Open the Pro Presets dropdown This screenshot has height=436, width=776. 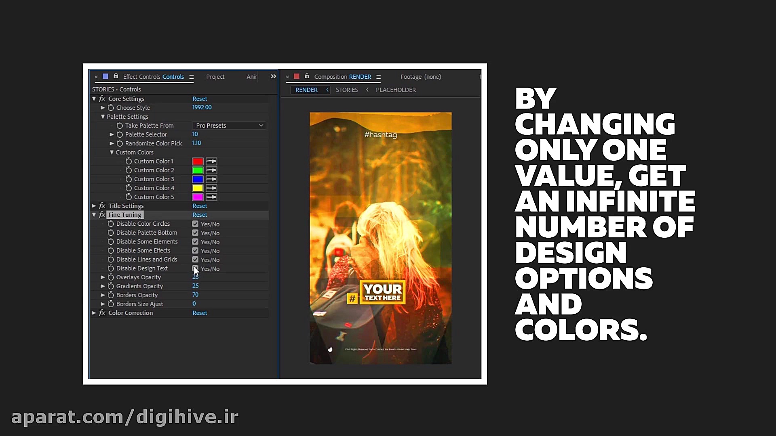click(x=229, y=126)
